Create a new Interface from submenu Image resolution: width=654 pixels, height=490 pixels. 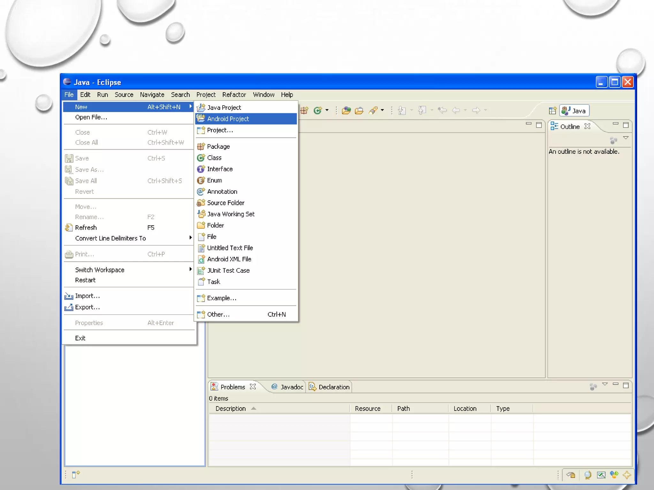pyautogui.click(x=246, y=169)
